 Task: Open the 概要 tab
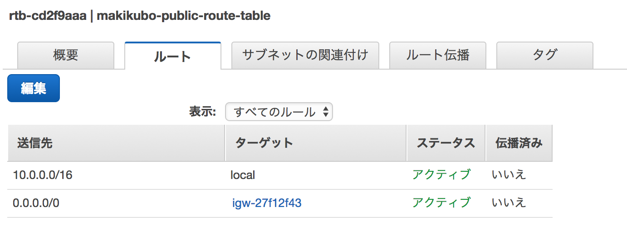66,55
